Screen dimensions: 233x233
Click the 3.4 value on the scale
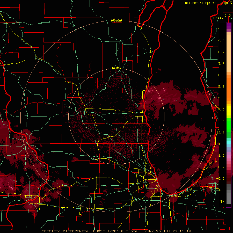click(221, 121)
